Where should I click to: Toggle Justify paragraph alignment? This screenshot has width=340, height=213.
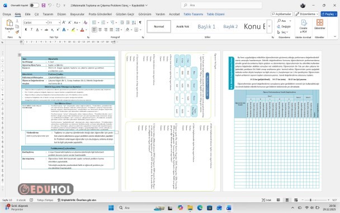[x=111, y=30]
